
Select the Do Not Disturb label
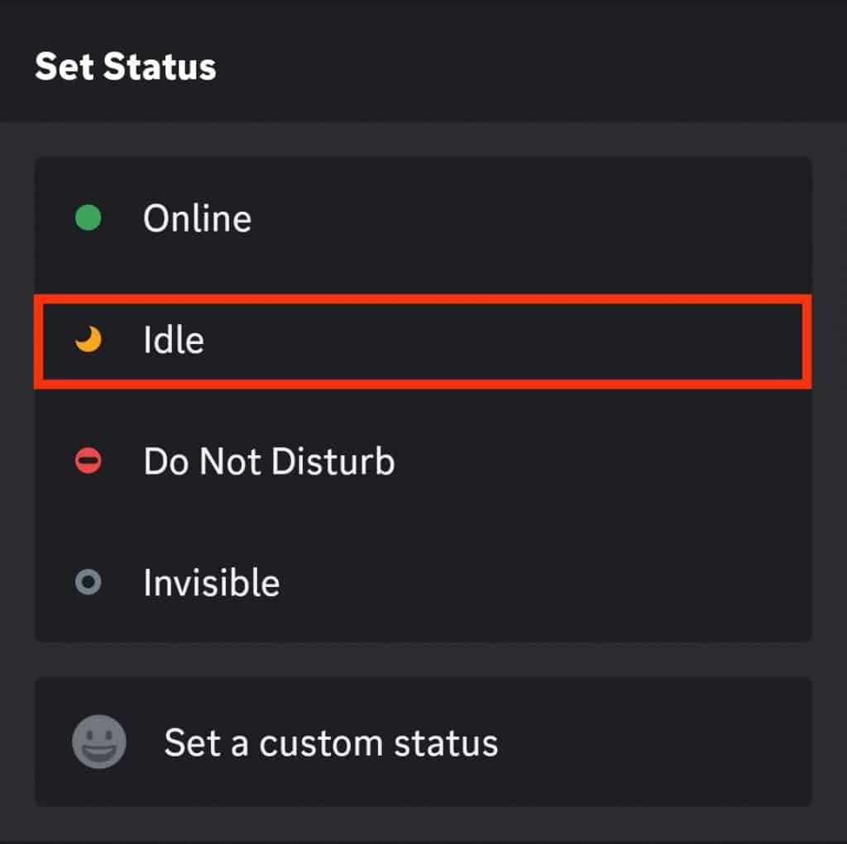tap(269, 460)
